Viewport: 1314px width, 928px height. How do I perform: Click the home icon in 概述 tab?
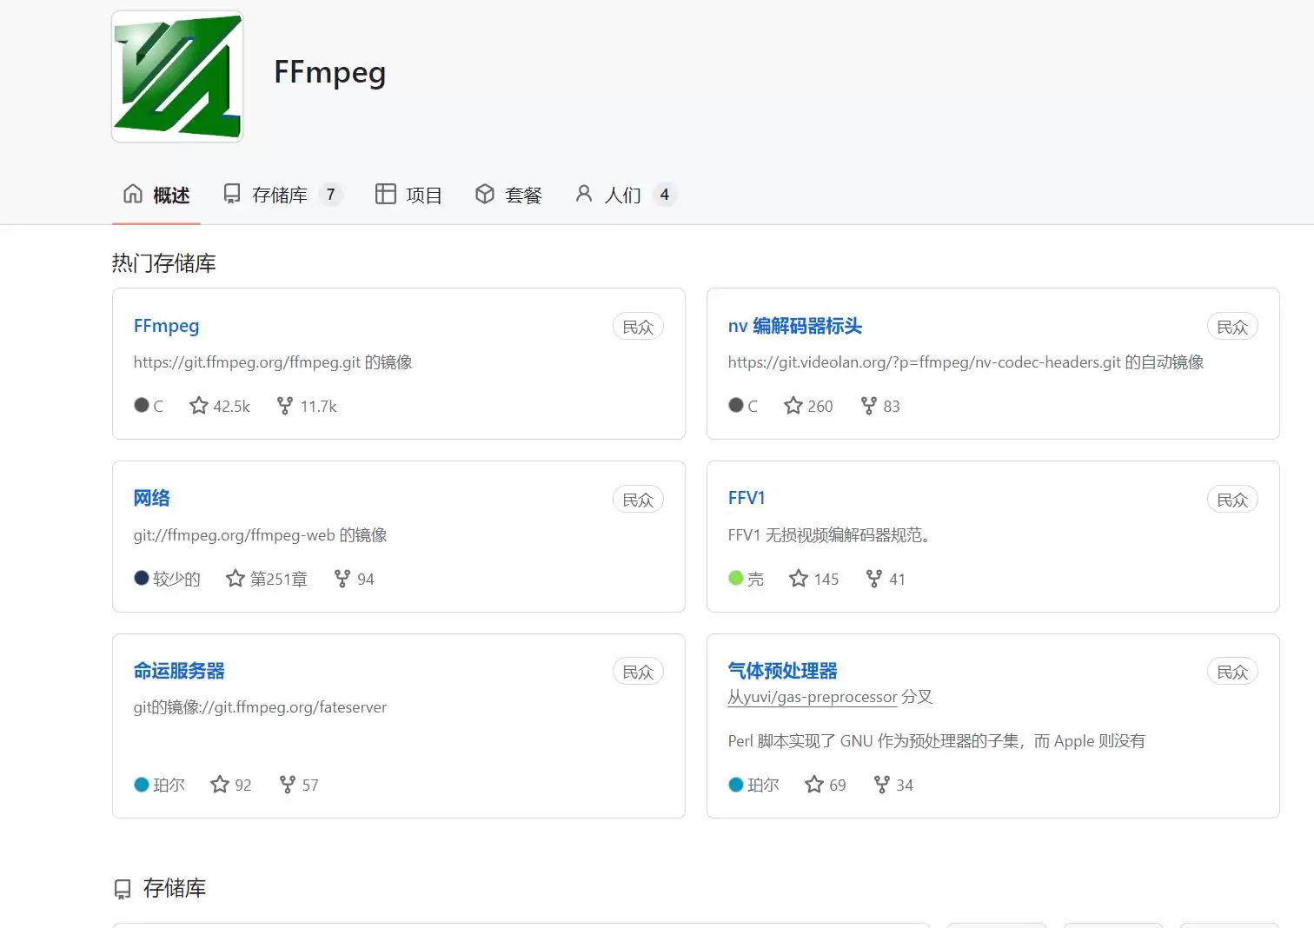pos(133,194)
